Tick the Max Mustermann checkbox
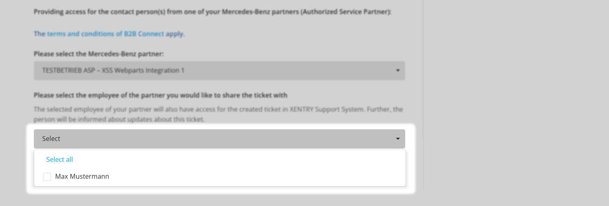The height and width of the screenshot is (206, 609). tap(47, 177)
